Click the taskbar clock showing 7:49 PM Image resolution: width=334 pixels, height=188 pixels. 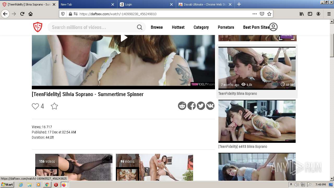[x=320, y=185]
